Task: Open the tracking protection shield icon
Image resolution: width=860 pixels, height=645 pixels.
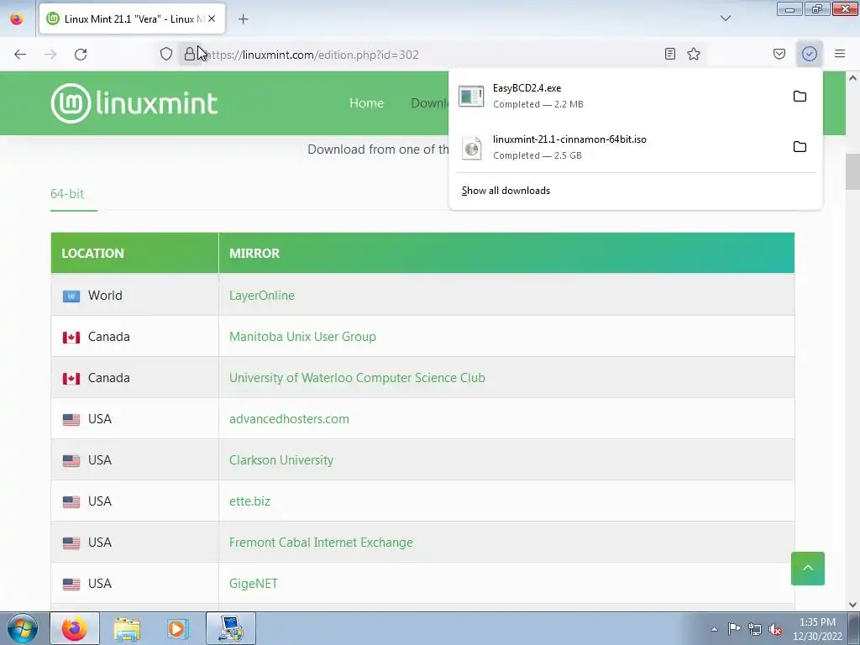Action: [x=166, y=54]
